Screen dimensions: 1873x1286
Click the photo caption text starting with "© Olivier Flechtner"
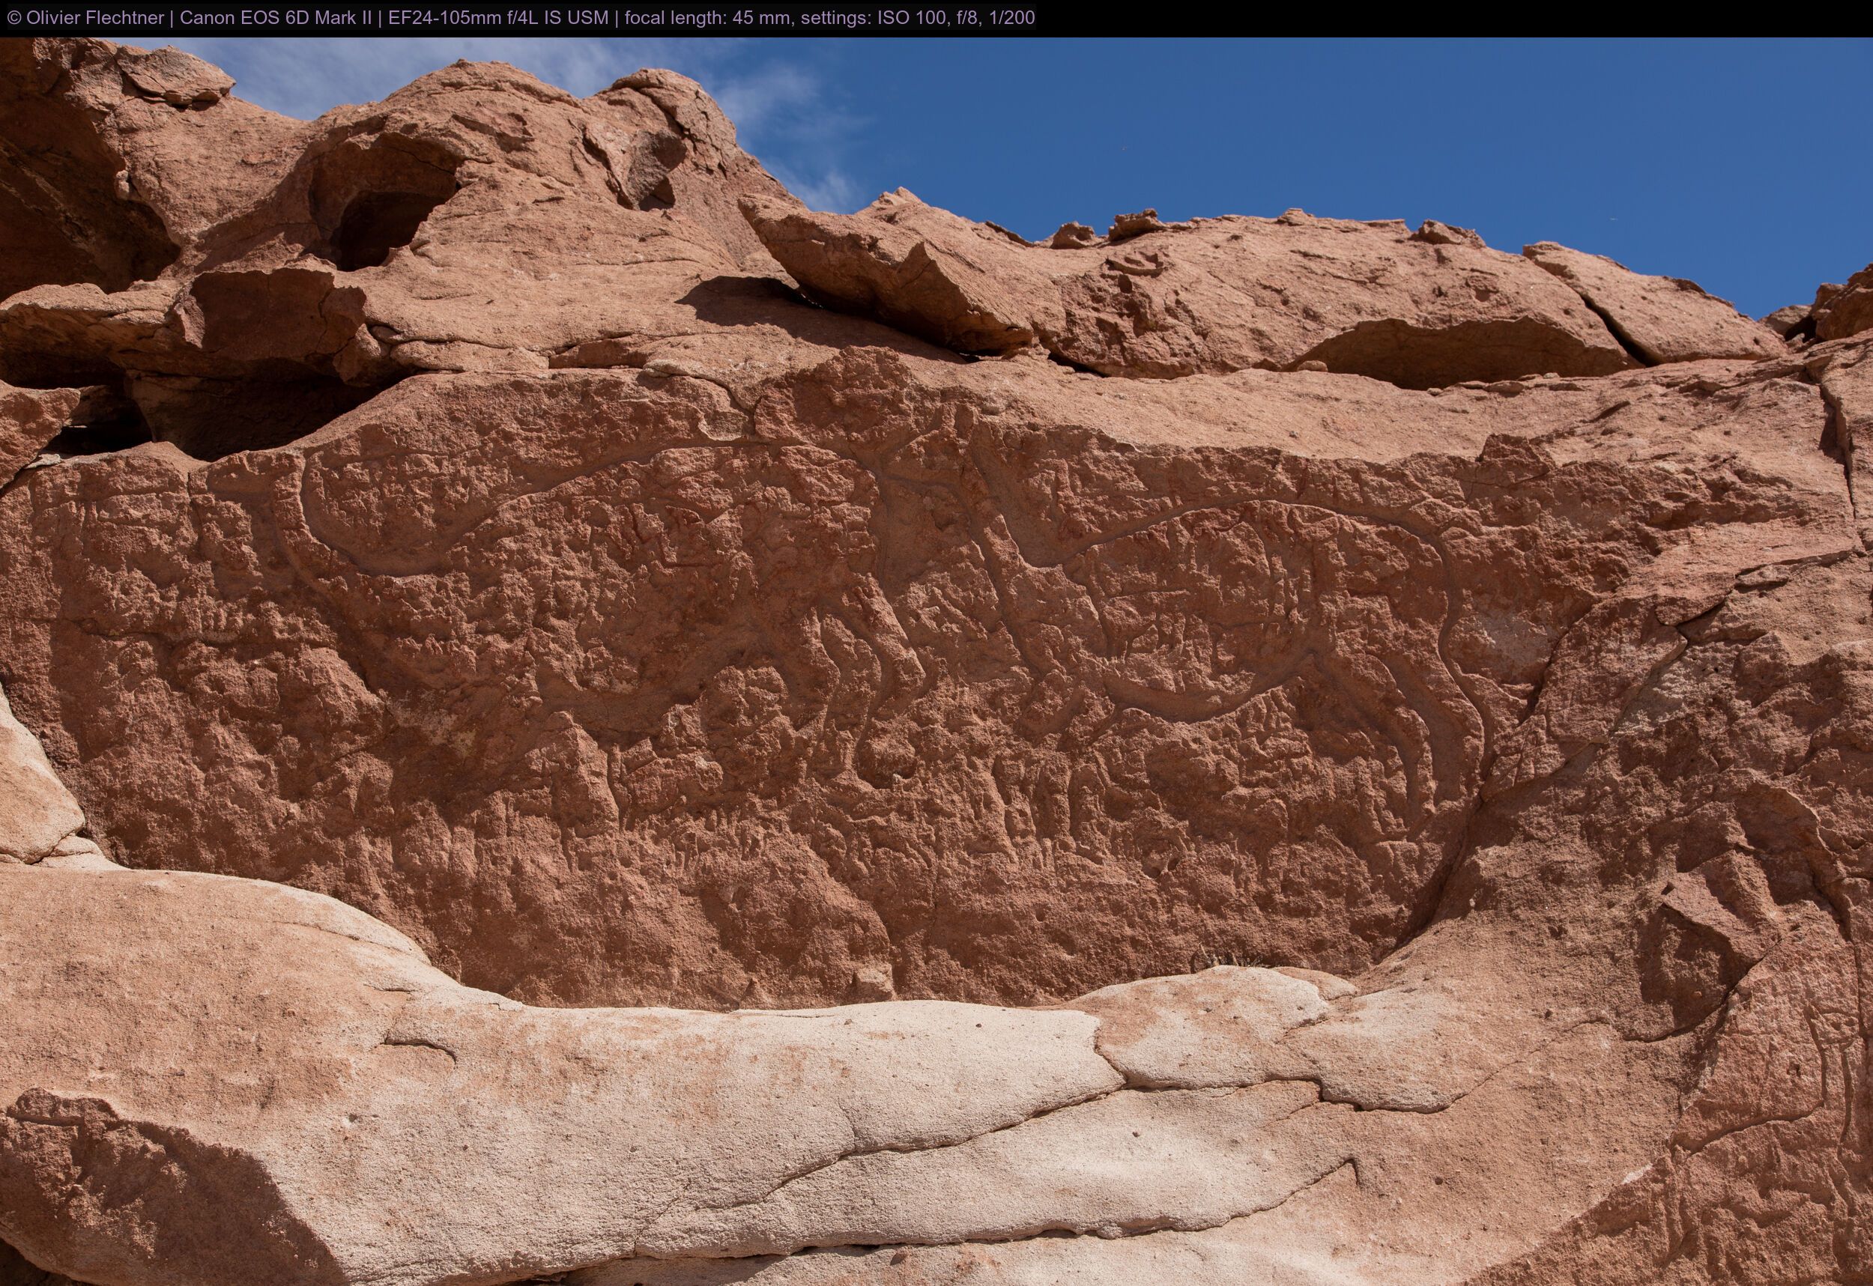[x=521, y=18]
